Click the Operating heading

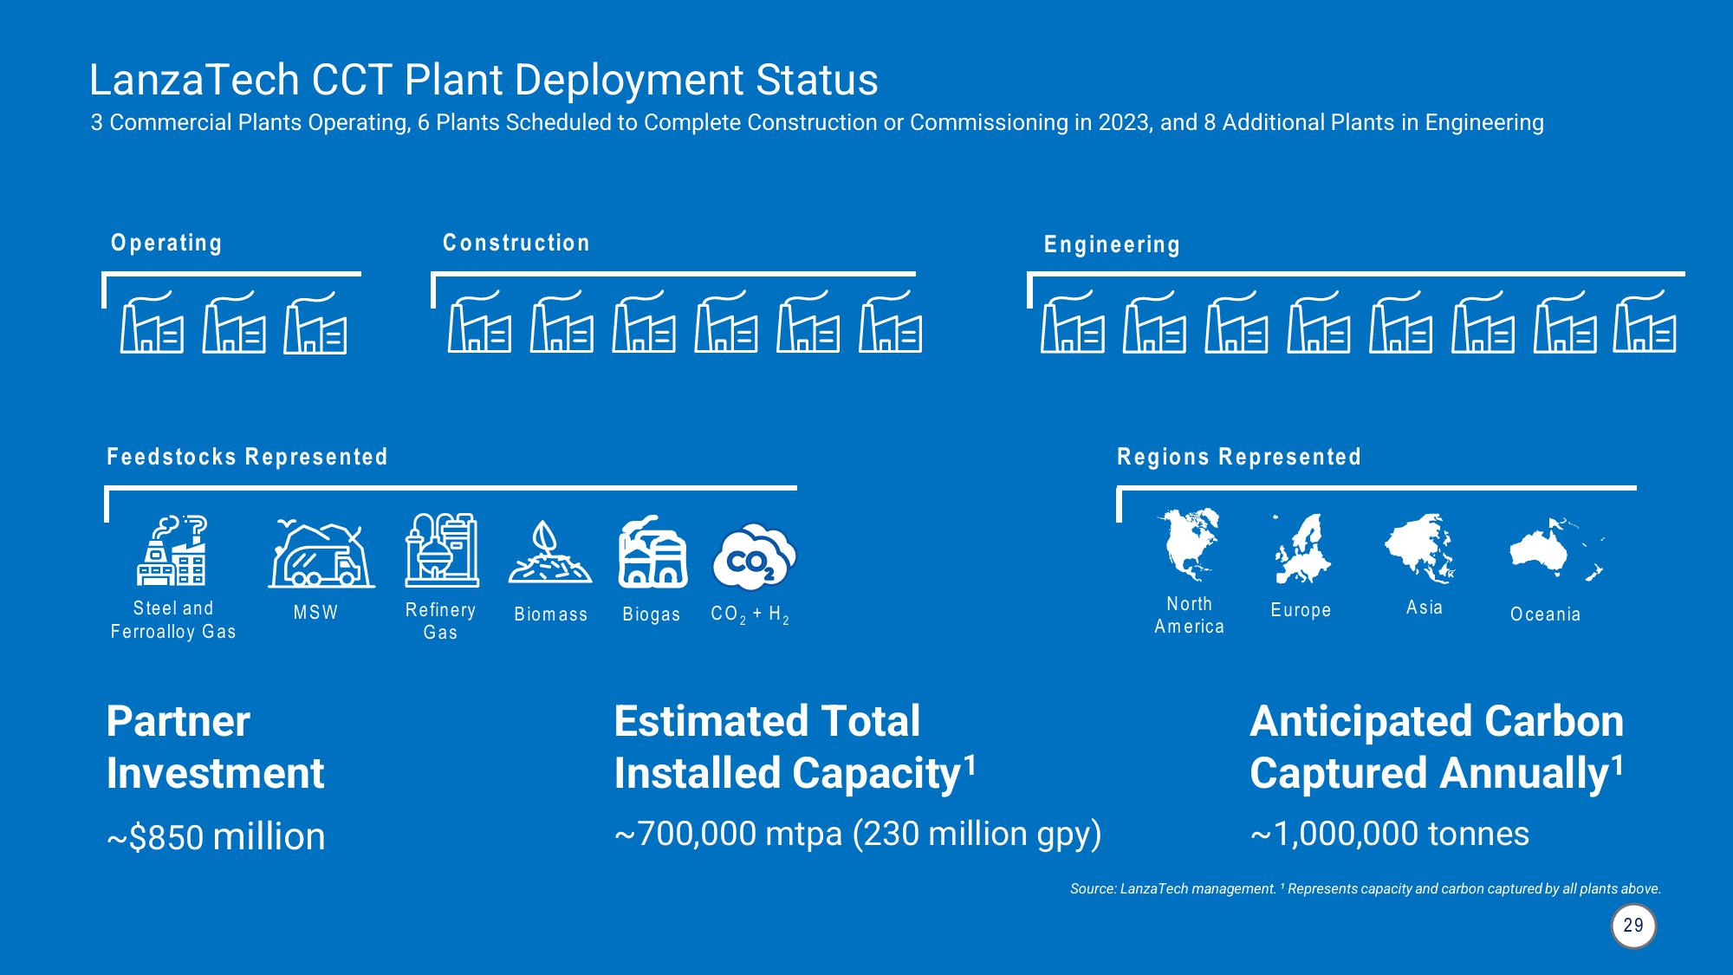[x=166, y=243]
